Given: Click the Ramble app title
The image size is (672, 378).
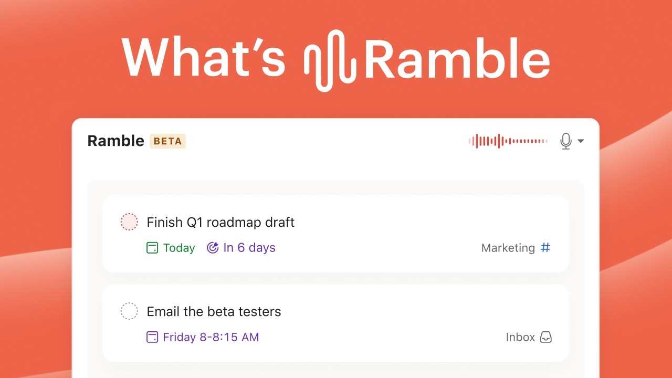Looking at the screenshot, I should [x=115, y=141].
